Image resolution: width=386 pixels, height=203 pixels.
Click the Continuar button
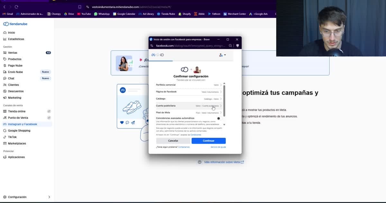[x=208, y=141]
